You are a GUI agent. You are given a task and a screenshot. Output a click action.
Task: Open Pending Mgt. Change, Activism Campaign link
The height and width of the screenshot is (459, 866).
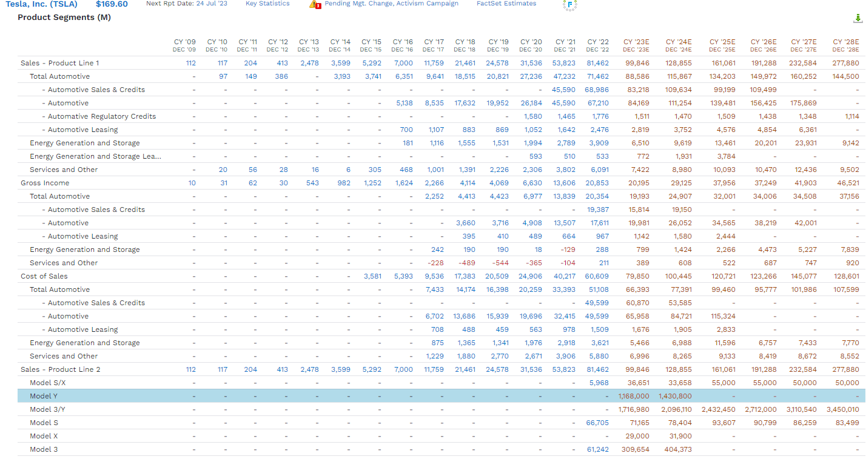(x=391, y=4)
